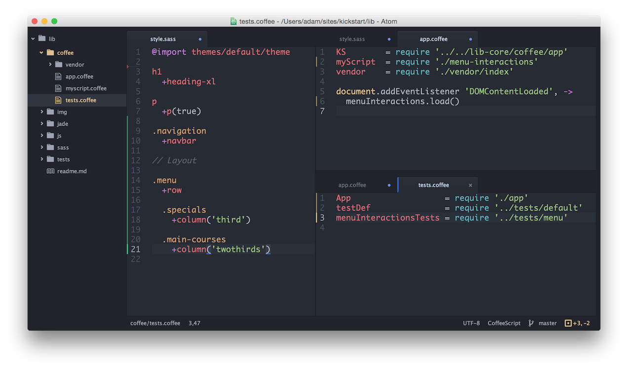
Task: Click '.navigation' selector in style.sass
Action: pyautogui.click(x=179, y=131)
